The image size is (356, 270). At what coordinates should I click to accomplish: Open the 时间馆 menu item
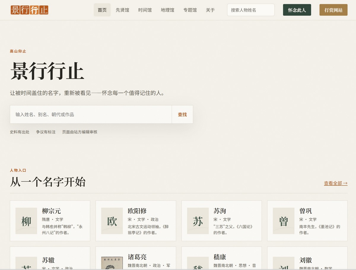coord(145,10)
